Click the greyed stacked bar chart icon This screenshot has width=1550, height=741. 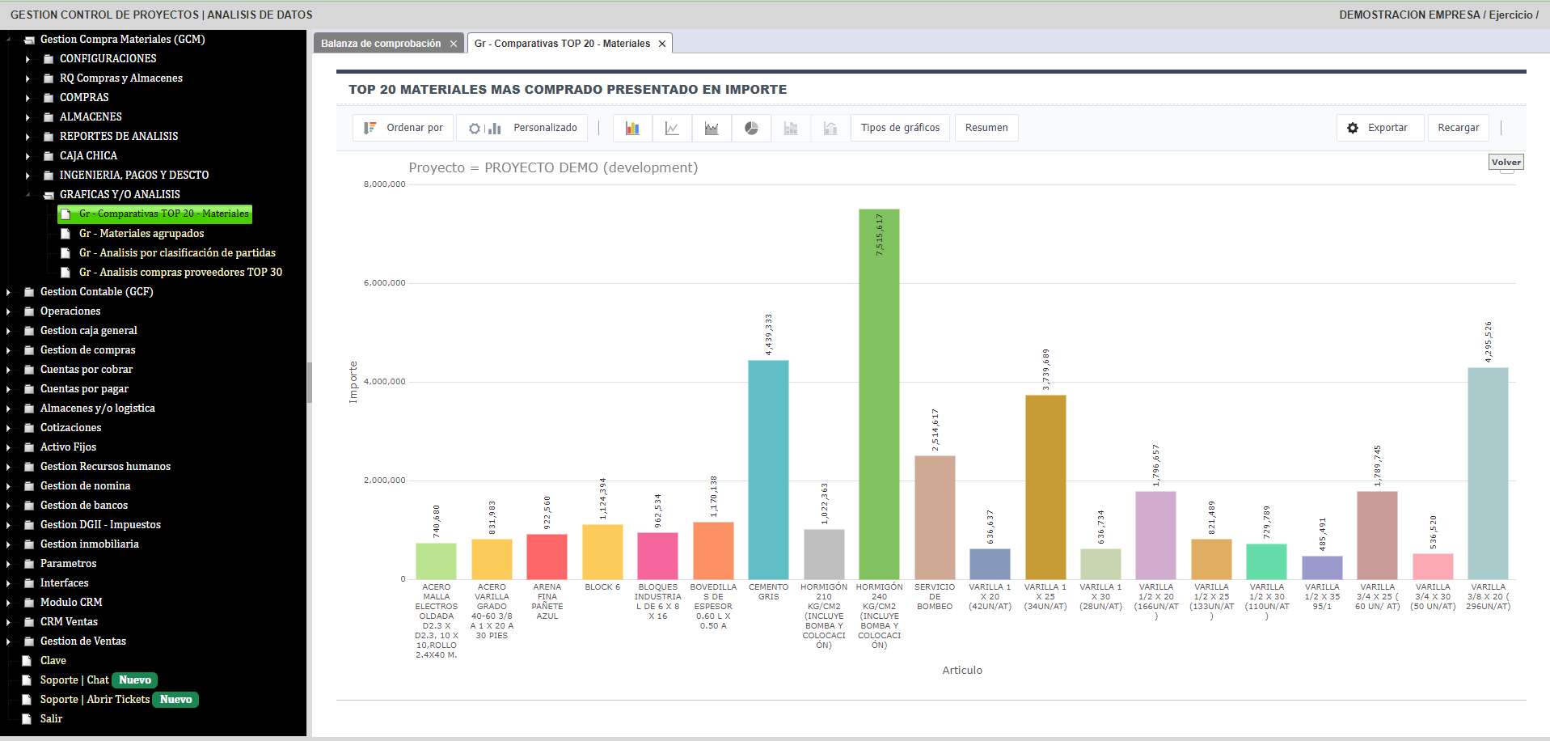point(791,128)
